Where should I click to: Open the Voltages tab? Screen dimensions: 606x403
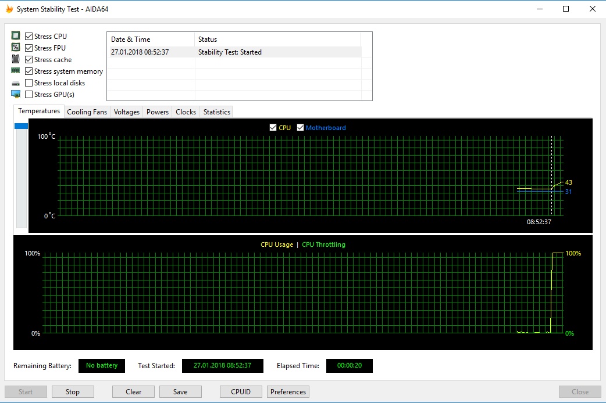(126, 112)
